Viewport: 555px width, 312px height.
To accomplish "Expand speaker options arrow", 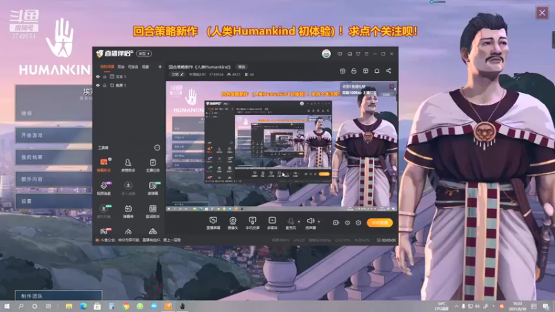I will pos(318,222).
